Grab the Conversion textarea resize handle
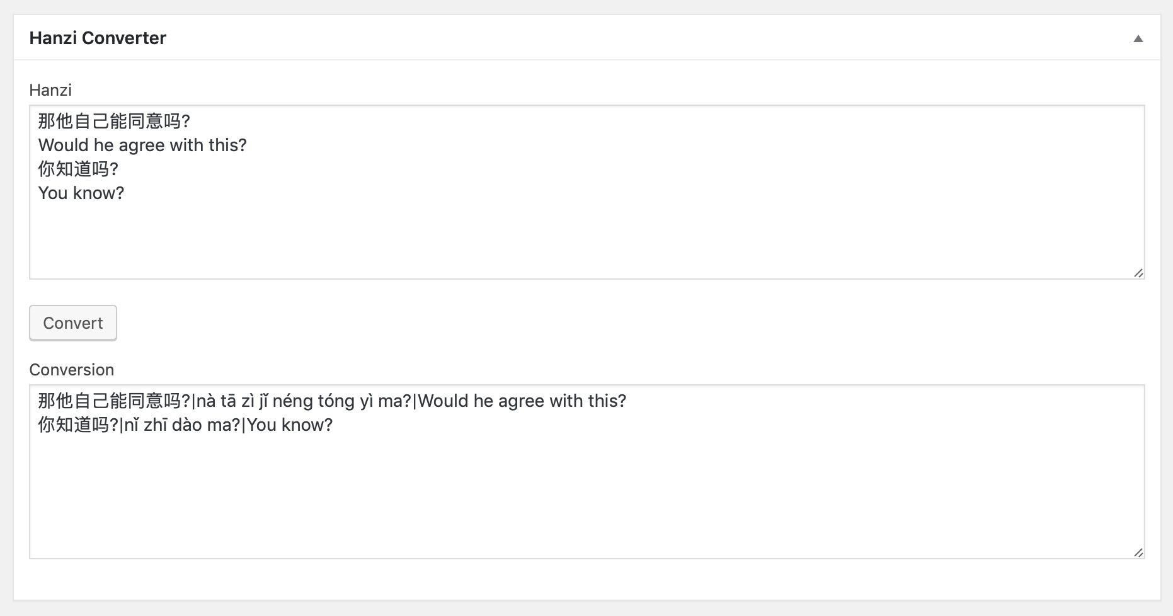Image resolution: width=1173 pixels, height=616 pixels. [x=1138, y=552]
